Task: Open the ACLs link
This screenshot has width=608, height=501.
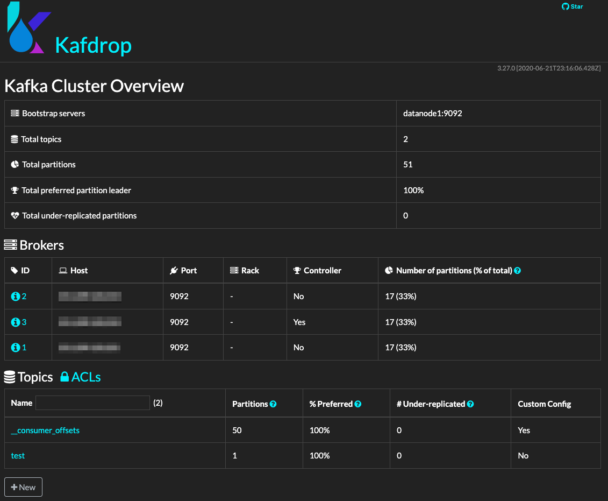Action: [x=86, y=377]
